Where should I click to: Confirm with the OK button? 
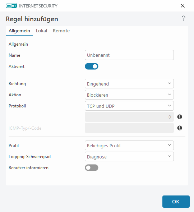tap(176, 202)
